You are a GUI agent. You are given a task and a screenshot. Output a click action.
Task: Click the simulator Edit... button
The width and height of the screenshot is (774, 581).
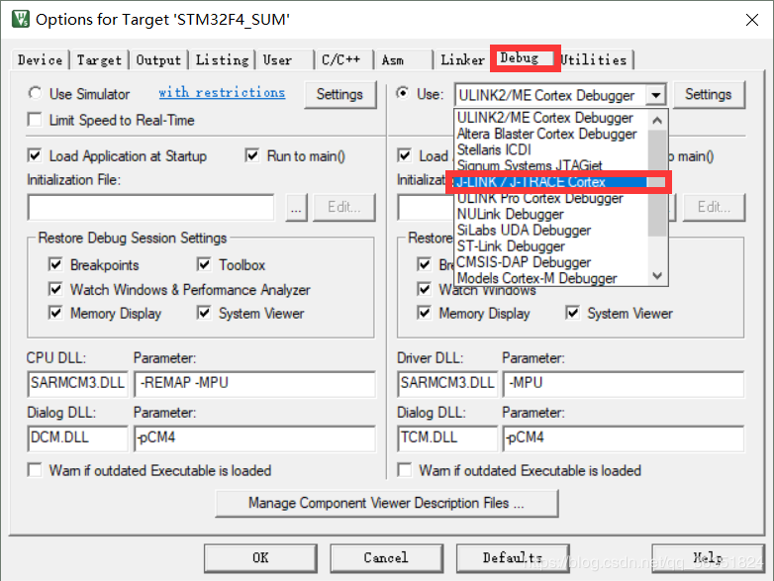click(344, 207)
